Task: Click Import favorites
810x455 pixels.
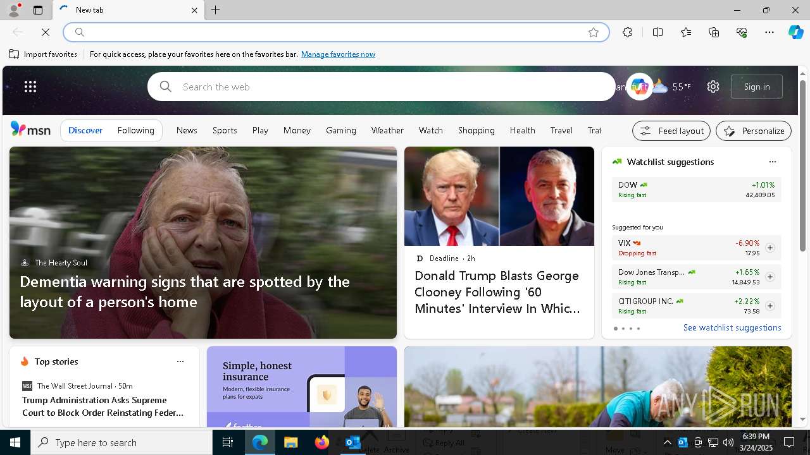Action: click(43, 54)
